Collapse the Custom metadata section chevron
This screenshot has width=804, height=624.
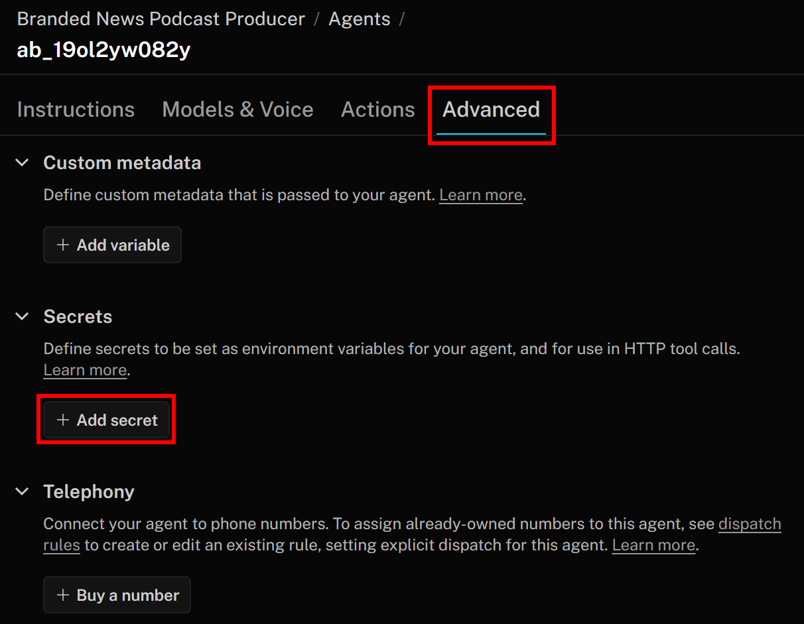click(x=21, y=162)
